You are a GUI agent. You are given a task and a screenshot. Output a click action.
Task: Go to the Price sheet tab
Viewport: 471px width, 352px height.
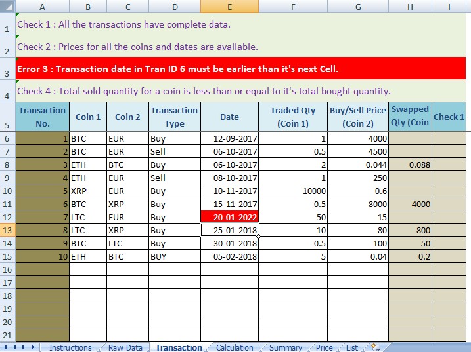tap(324, 347)
